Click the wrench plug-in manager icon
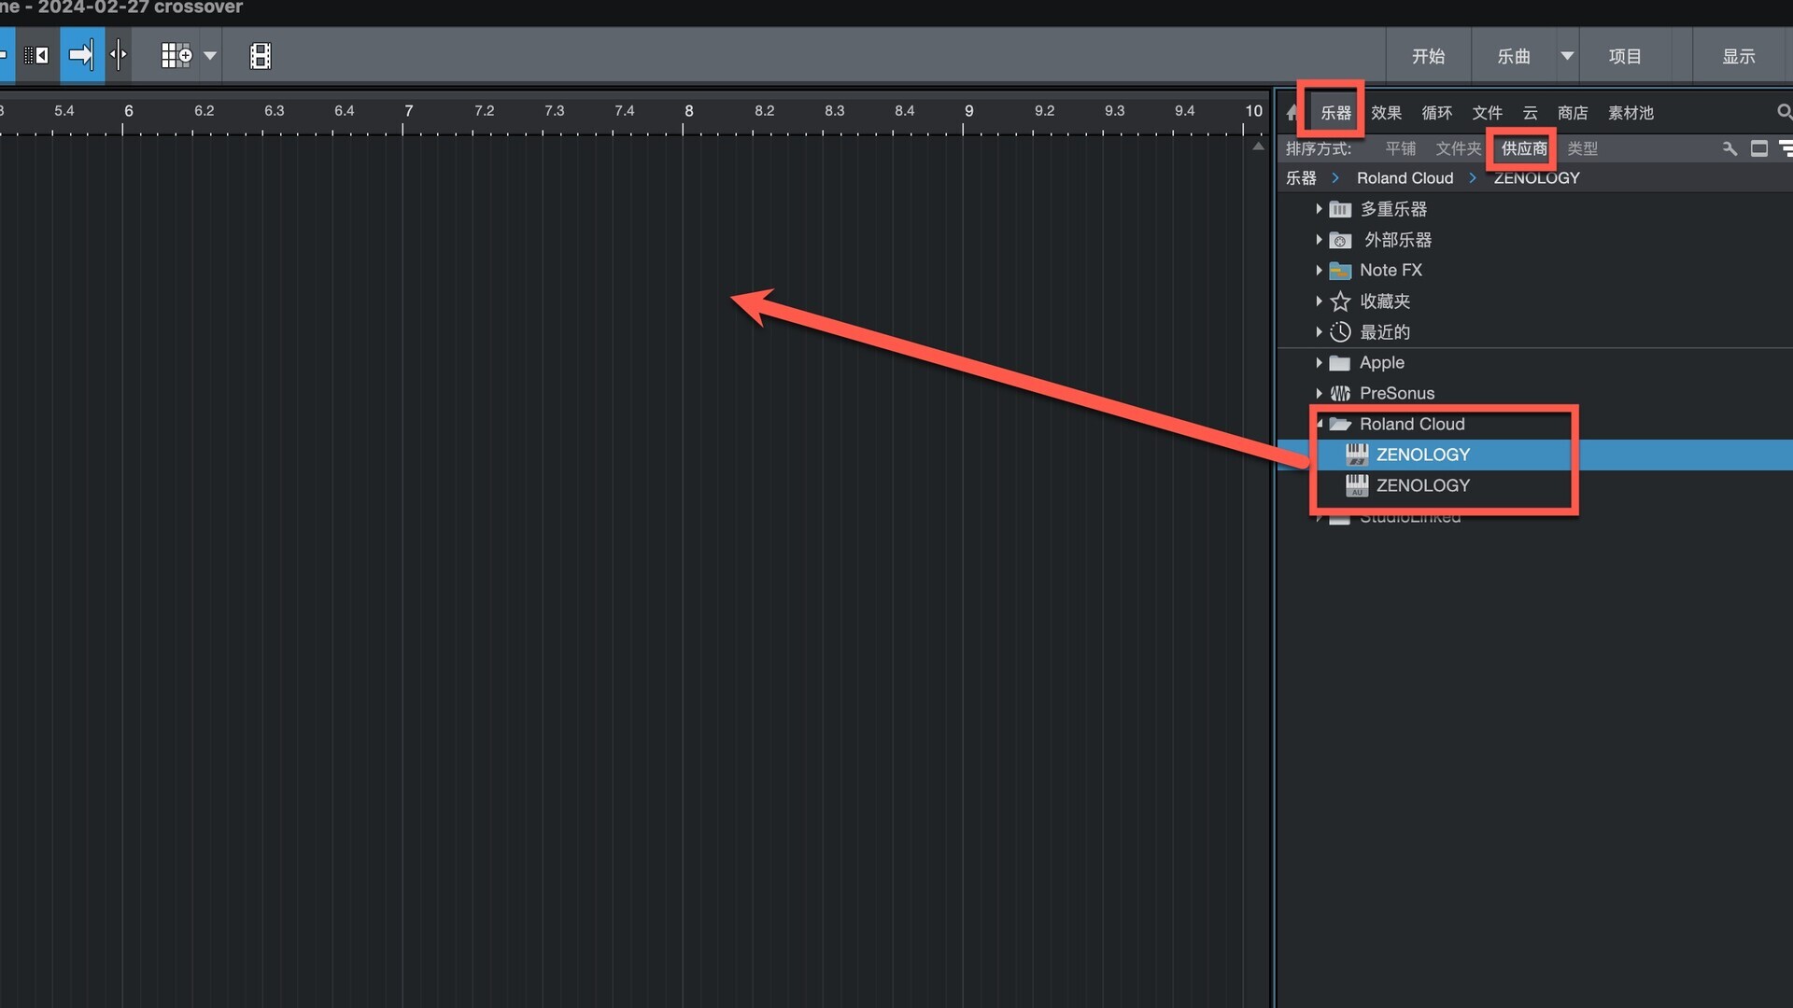Viewport: 1793px width, 1008px height. [1729, 148]
